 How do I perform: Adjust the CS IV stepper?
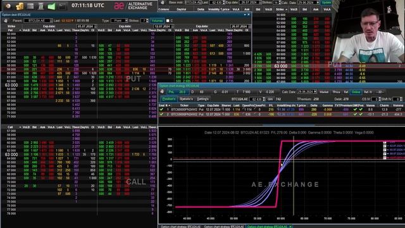pos(380,99)
